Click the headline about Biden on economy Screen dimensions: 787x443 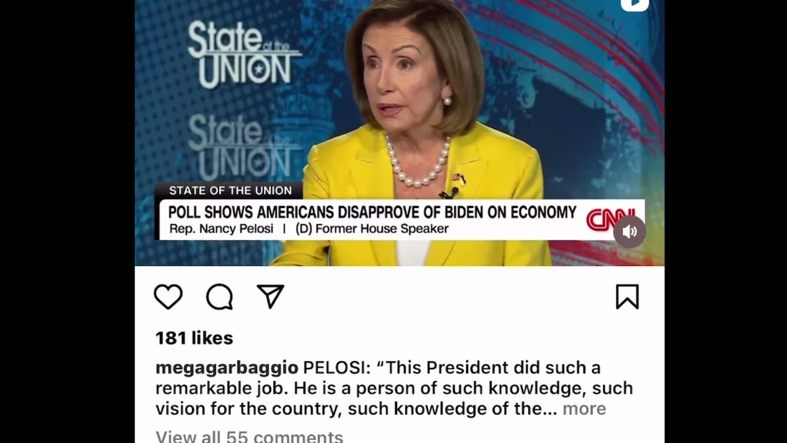pos(372,212)
